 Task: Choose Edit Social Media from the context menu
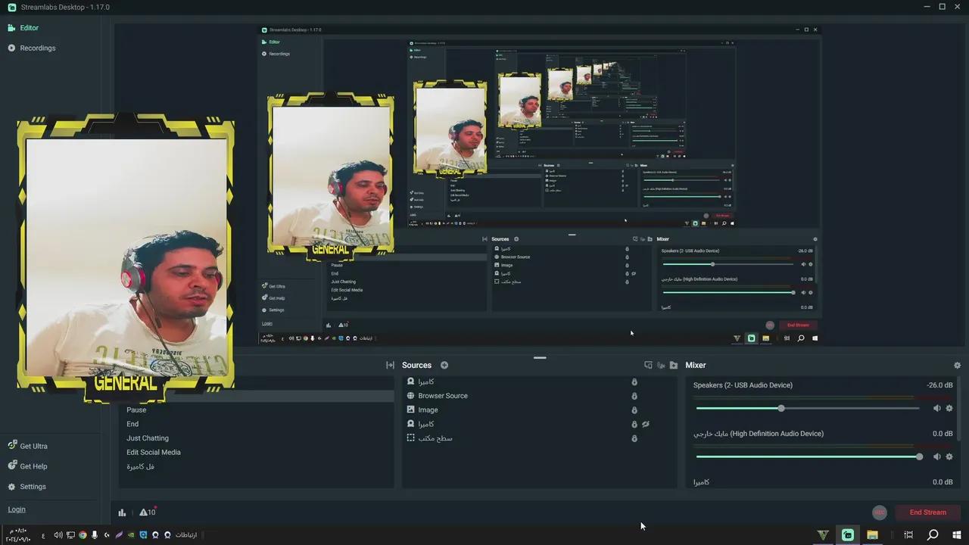click(x=153, y=452)
